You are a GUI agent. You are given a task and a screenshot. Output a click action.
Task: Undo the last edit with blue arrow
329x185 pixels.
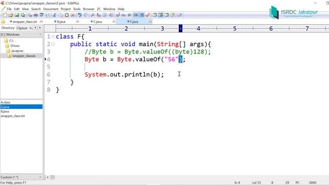coord(80,15)
